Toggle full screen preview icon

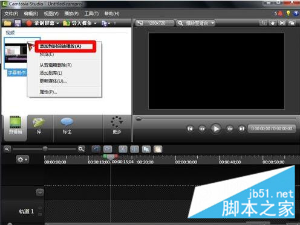(x=282, y=23)
